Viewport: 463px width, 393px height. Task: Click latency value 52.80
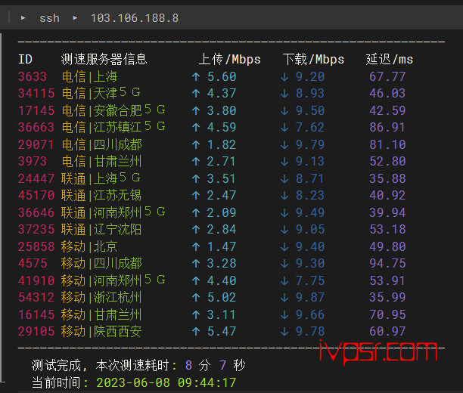click(x=387, y=161)
